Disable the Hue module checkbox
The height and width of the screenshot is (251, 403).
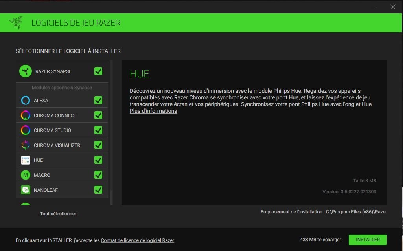[98, 160]
